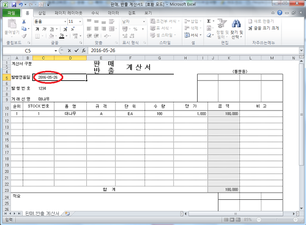Click the zoom slider in status bar
This screenshot has height=225, width=306.
(x=277, y=219)
